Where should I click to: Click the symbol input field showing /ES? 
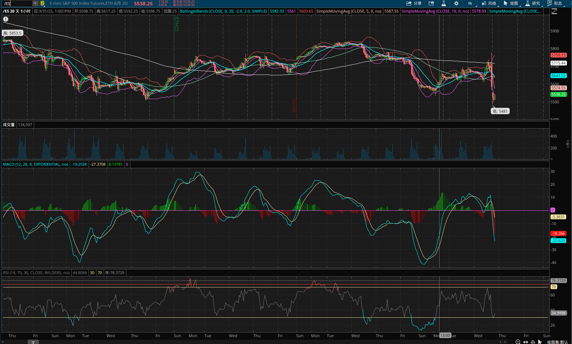[x=17, y=3]
